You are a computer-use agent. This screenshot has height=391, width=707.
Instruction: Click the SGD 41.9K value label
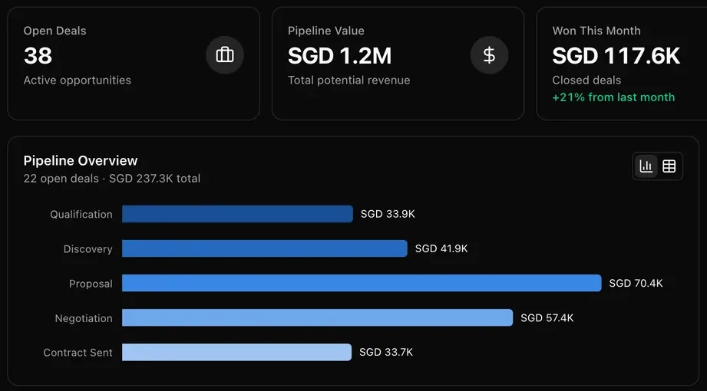[441, 248]
